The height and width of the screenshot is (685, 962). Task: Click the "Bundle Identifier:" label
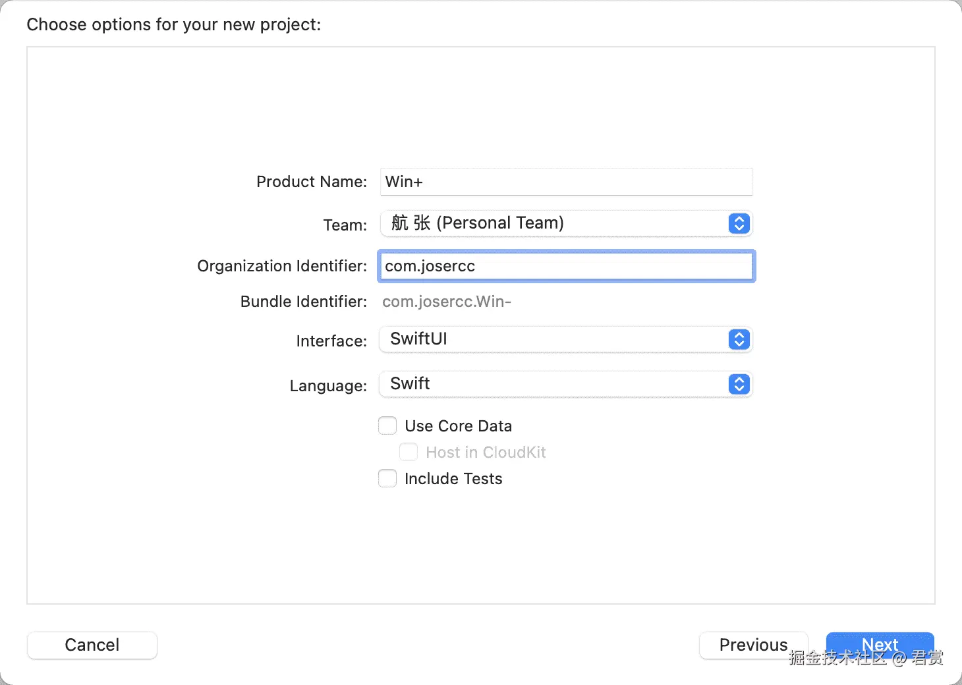[303, 302]
